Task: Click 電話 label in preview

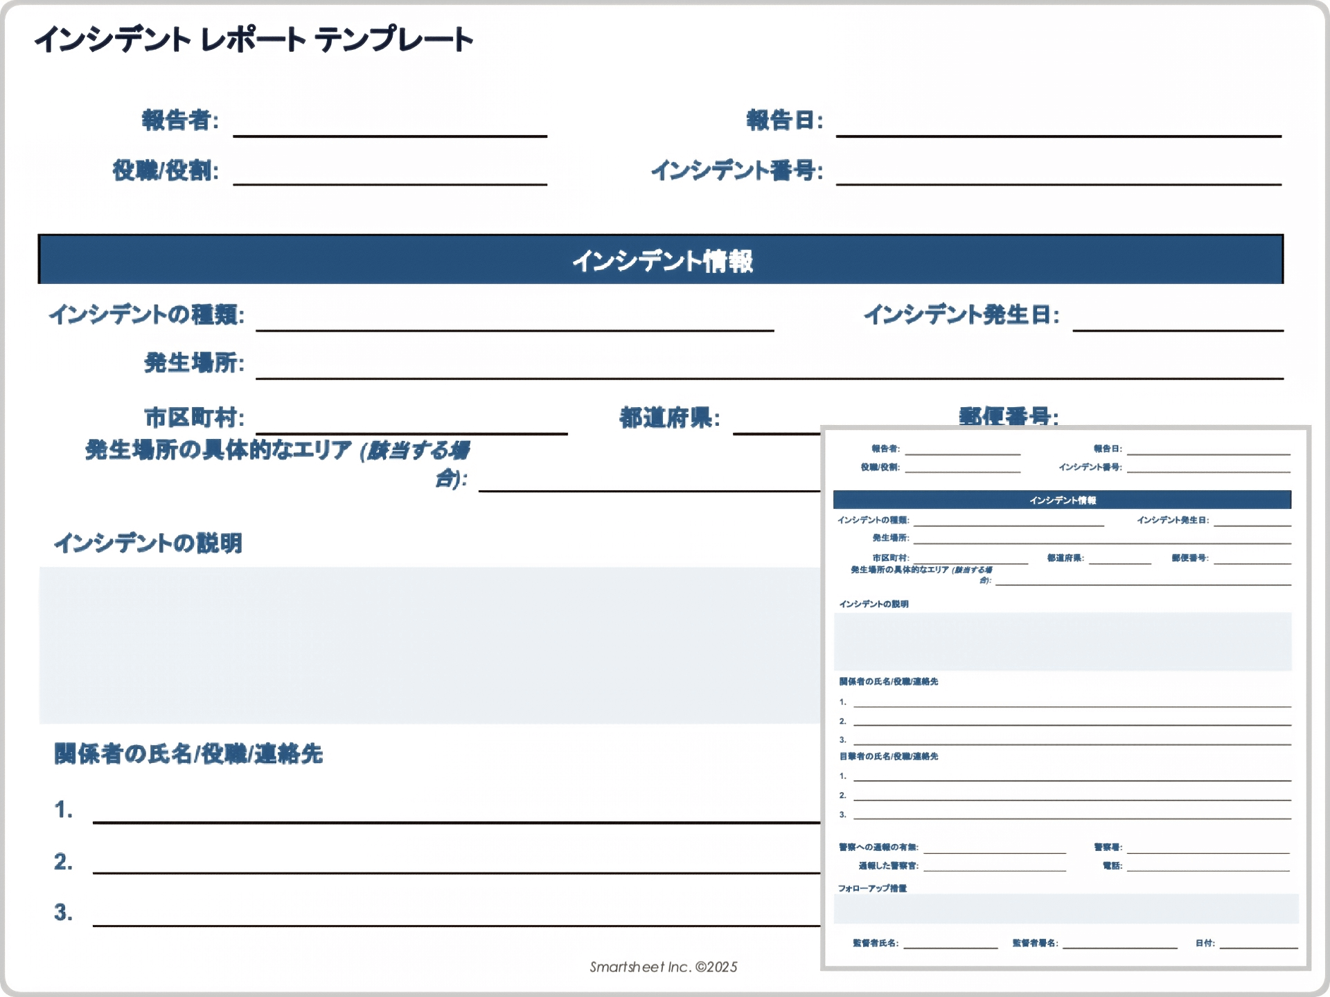Action: pos(1112,866)
